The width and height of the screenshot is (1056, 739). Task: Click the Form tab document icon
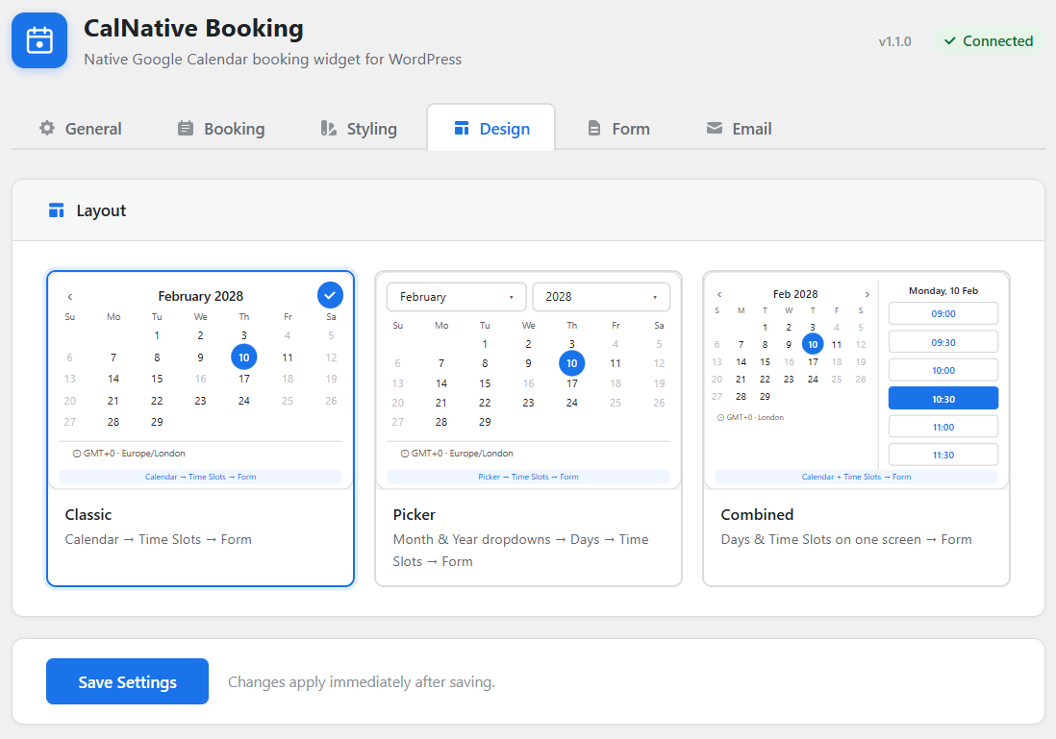[x=594, y=128]
